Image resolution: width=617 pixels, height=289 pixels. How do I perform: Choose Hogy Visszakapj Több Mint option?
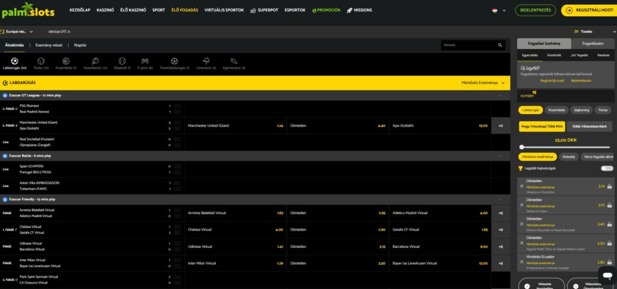pos(542,127)
